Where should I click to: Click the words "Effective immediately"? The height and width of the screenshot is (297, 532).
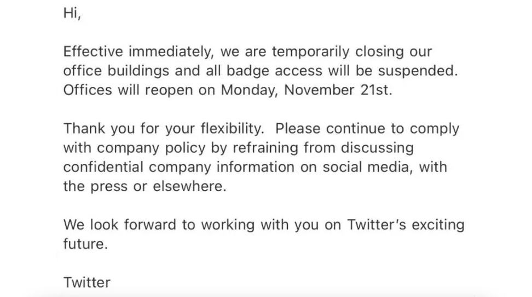coord(139,52)
